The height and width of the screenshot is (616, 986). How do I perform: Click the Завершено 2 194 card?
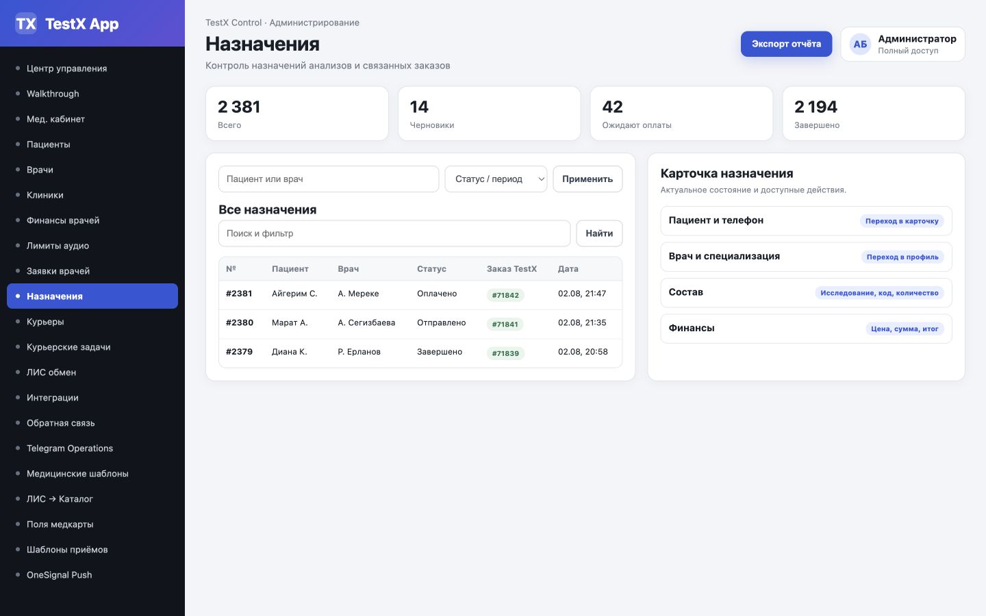click(874, 114)
